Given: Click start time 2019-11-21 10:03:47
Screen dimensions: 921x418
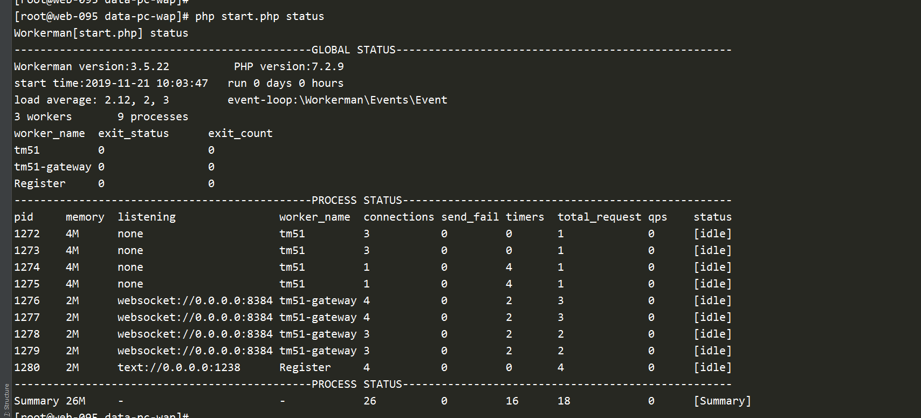Looking at the screenshot, I should [x=111, y=83].
